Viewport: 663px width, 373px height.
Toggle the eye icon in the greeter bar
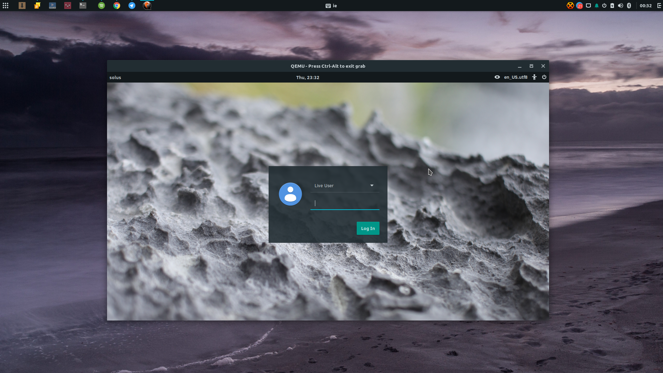coord(497,77)
